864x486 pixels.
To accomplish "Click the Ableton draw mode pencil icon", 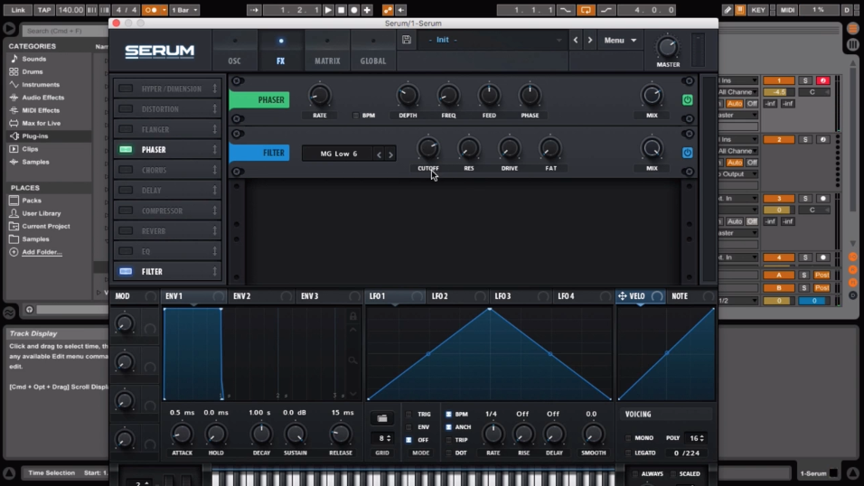I will click(728, 10).
